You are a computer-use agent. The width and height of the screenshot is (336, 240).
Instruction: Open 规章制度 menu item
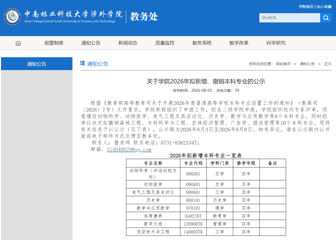(x=54, y=43)
